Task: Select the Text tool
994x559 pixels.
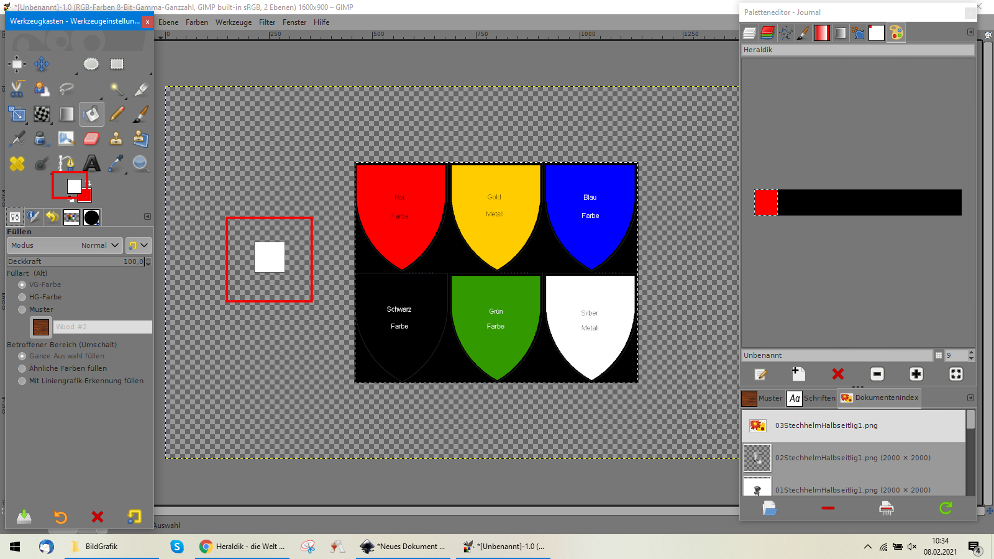Action: point(91,163)
